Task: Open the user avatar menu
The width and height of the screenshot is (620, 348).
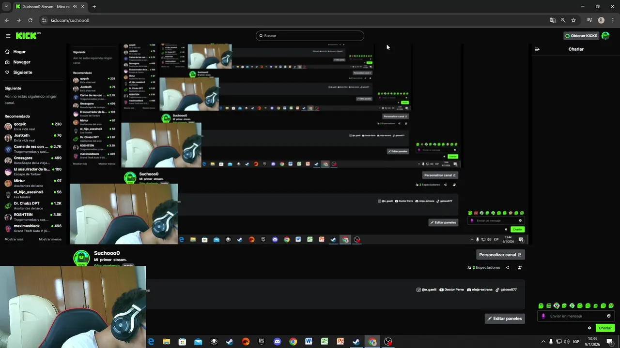Action: (x=605, y=36)
